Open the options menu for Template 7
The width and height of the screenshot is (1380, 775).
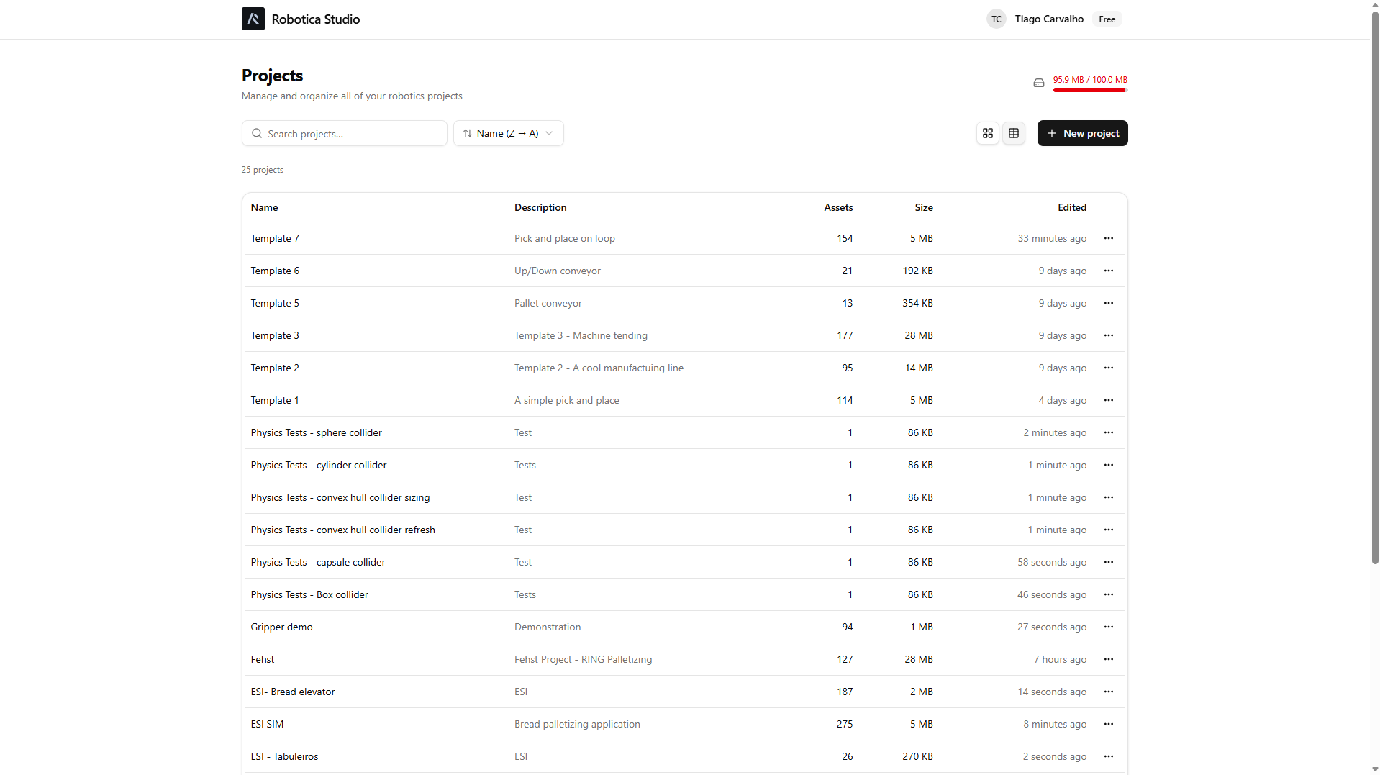[x=1108, y=238]
